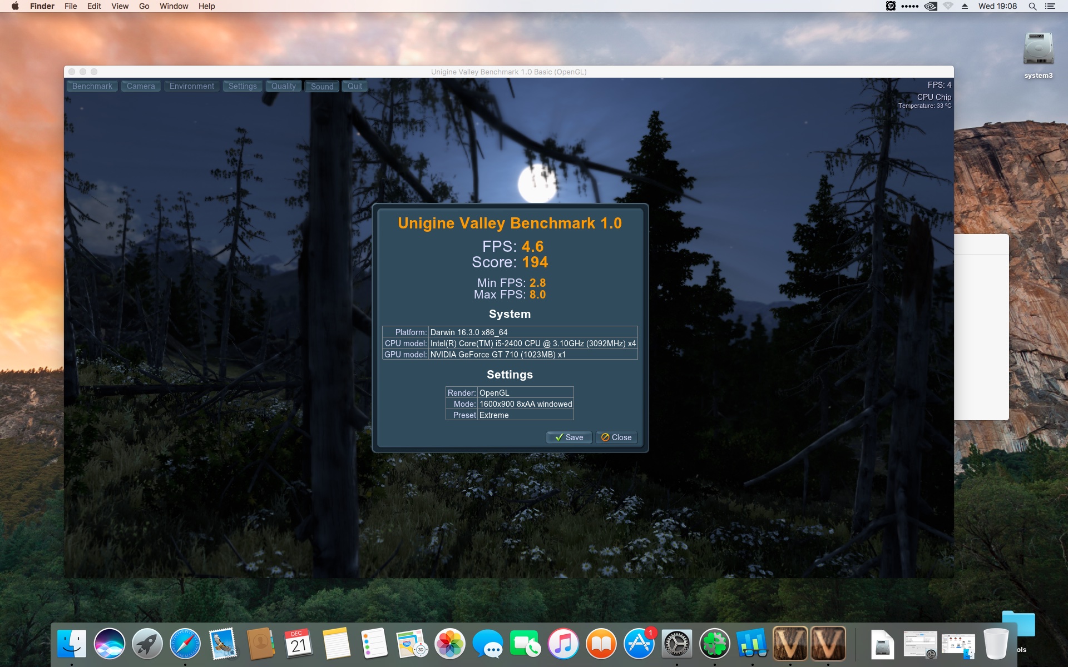The width and height of the screenshot is (1068, 667).
Task: Toggle the Sound button
Action: click(x=322, y=86)
